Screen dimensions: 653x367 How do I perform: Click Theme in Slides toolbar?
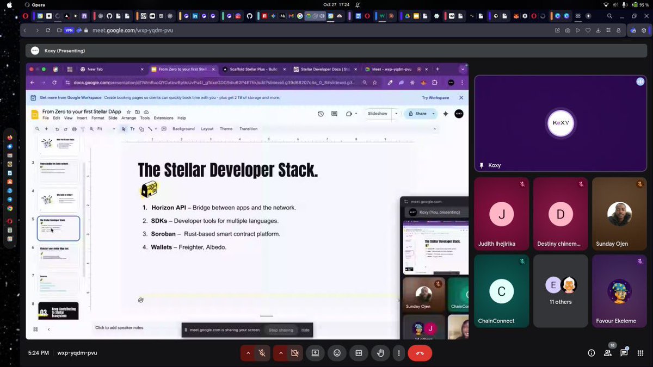(226, 129)
